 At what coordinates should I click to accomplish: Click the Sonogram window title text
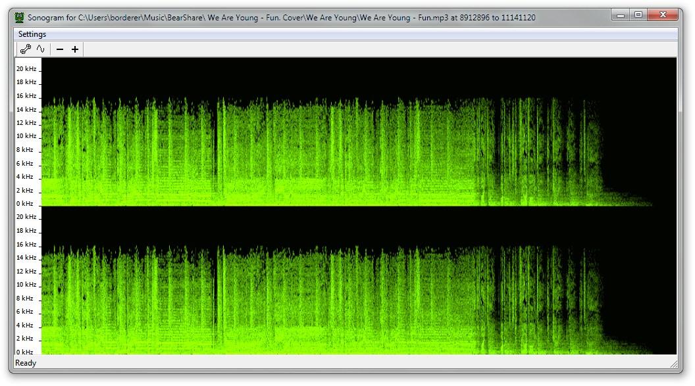pos(282,18)
